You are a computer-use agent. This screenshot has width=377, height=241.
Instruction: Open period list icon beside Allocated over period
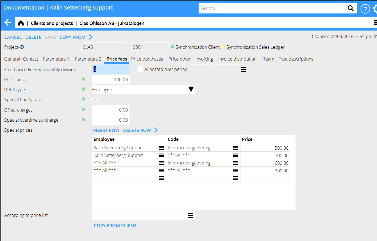[244, 69]
